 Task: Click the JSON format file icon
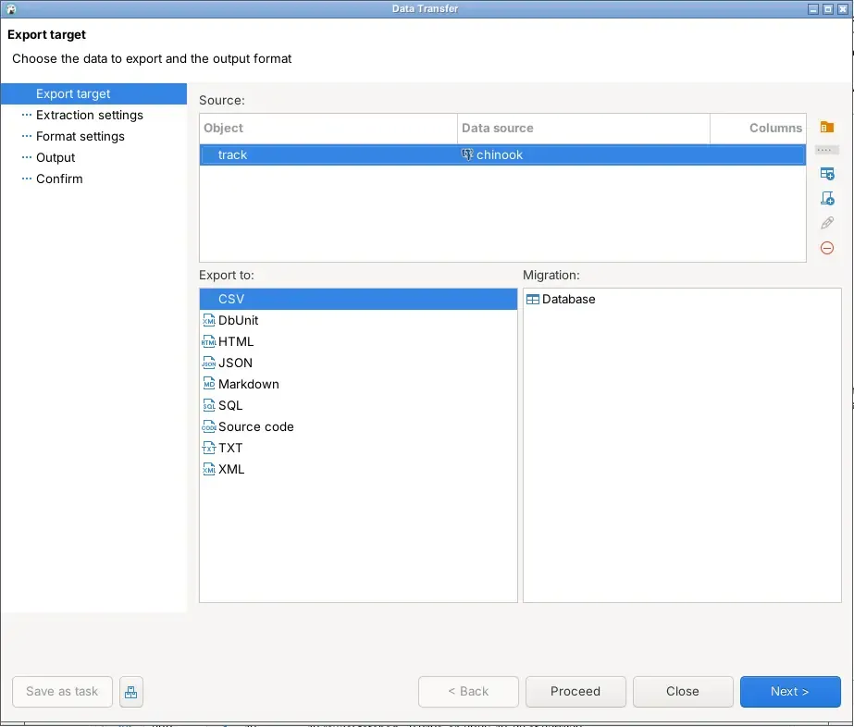tap(208, 363)
